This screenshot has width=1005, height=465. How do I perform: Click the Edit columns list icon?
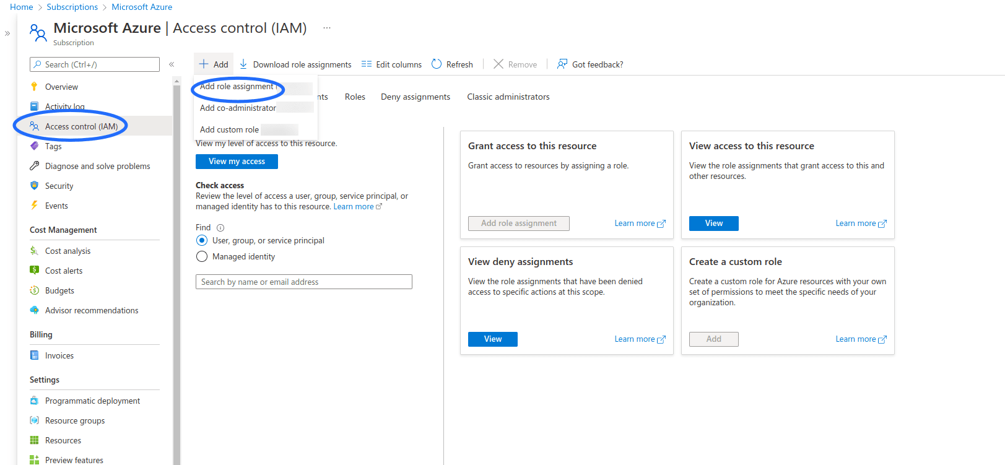366,64
